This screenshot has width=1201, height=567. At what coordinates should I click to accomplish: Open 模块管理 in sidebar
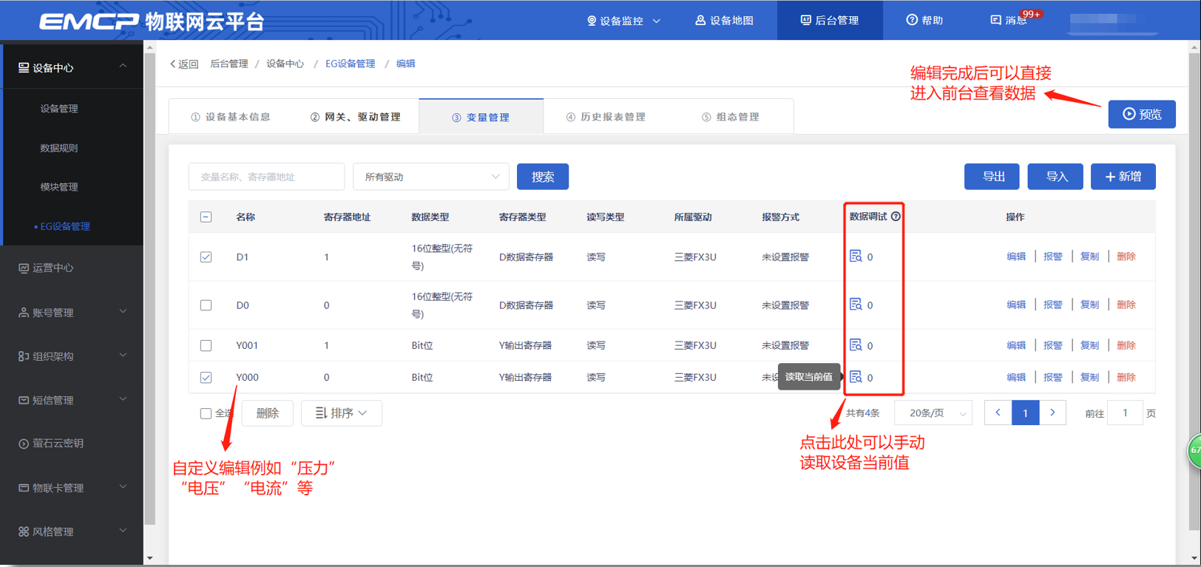click(59, 187)
